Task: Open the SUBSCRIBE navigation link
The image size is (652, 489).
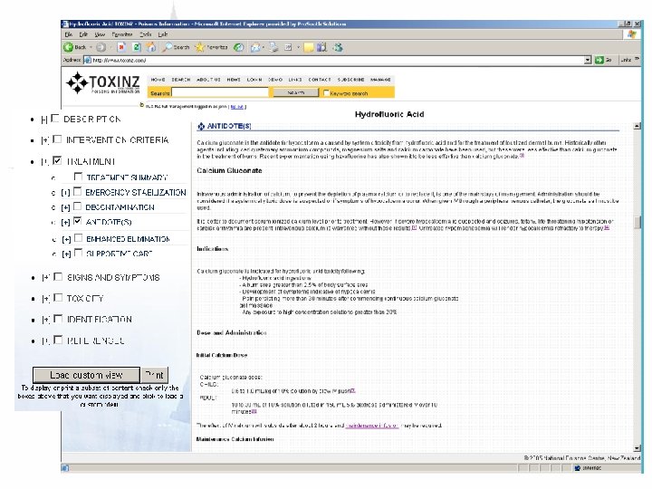Action: point(350,80)
